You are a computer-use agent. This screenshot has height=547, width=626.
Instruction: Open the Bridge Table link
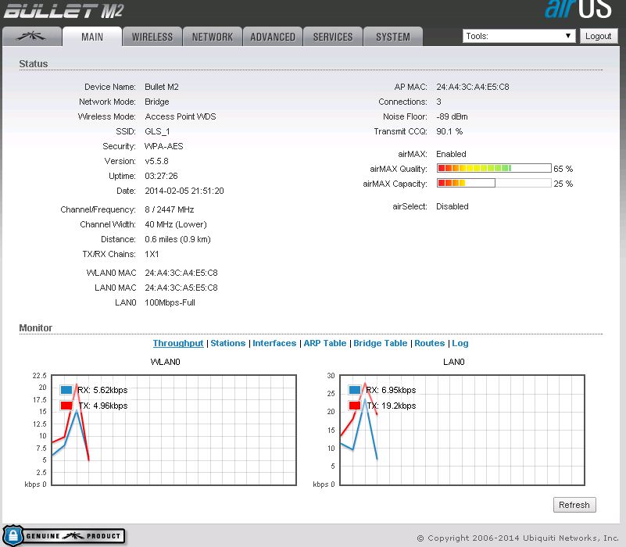point(380,343)
